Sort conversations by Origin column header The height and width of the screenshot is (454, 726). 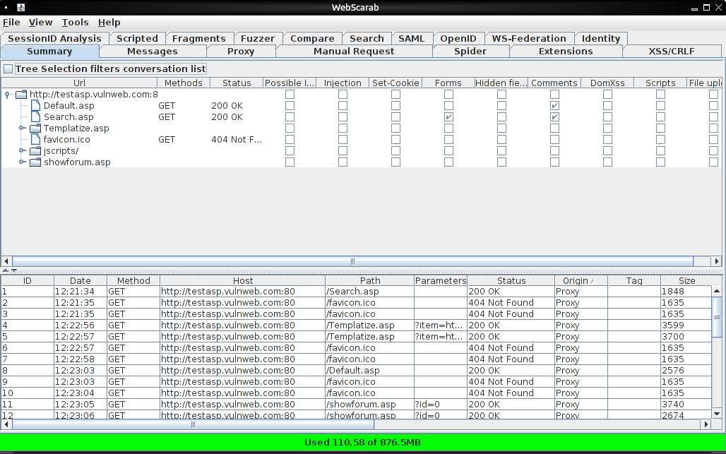coord(581,280)
